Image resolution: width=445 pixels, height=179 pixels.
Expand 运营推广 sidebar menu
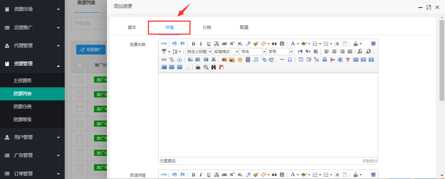pyautogui.click(x=32, y=27)
